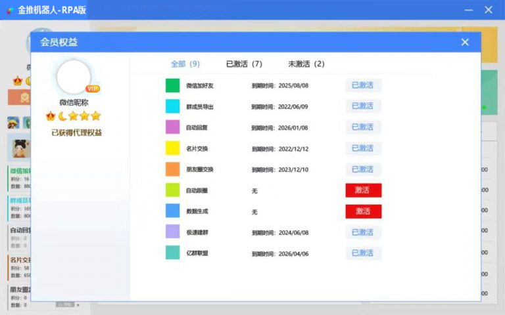Screen dimensions: 505x315
Task: Click the cartoon character icon in main window sidebar
Action: 13,123
